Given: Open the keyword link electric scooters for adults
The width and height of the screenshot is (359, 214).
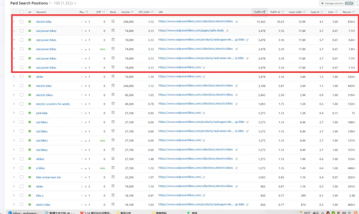Looking at the screenshot, I should 53,104.
